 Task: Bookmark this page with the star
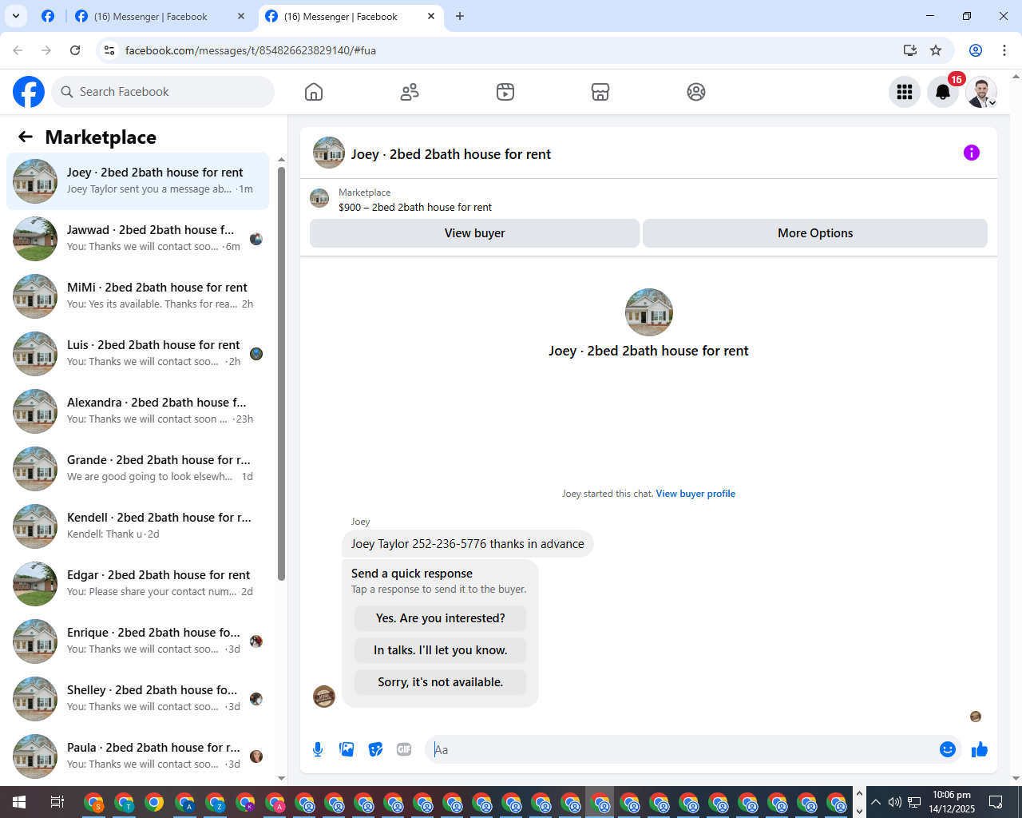pyautogui.click(x=936, y=50)
